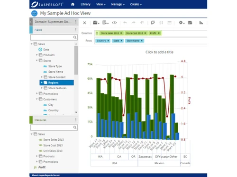Click the Fields search box

click(54, 37)
